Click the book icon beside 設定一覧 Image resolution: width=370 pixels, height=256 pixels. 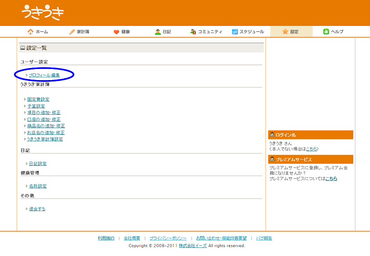[23, 48]
